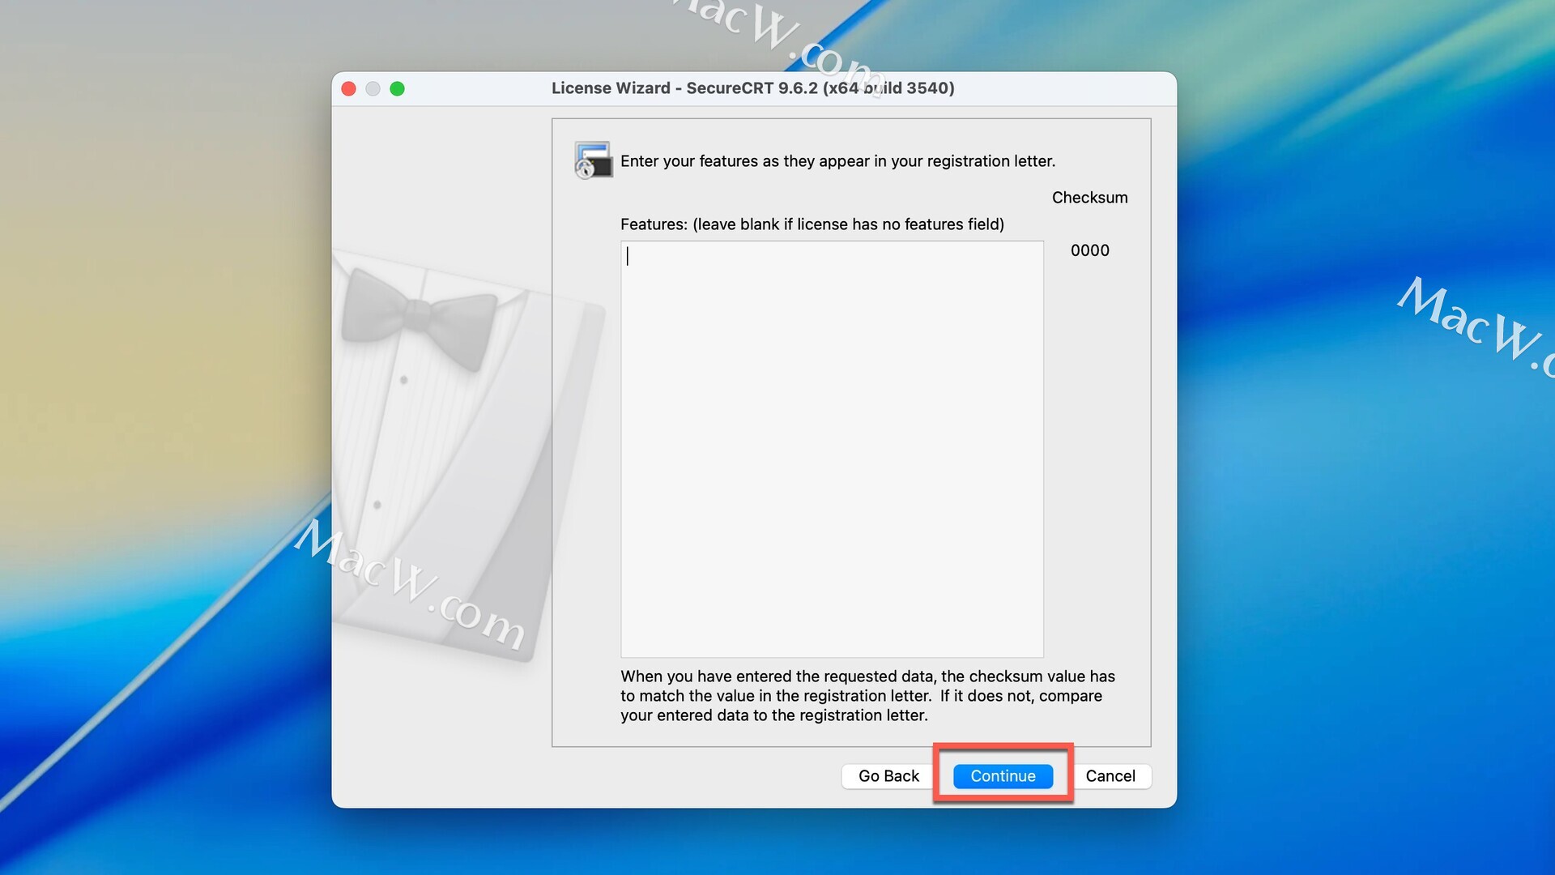Click the bow tie in tuxedo illustration
Screen dimensions: 1555x875
click(x=418, y=316)
